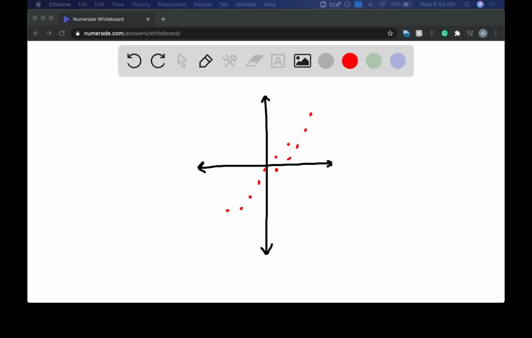Image resolution: width=532 pixels, height=338 pixels.
Task: Open the Help menu
Action: (270, 4)
